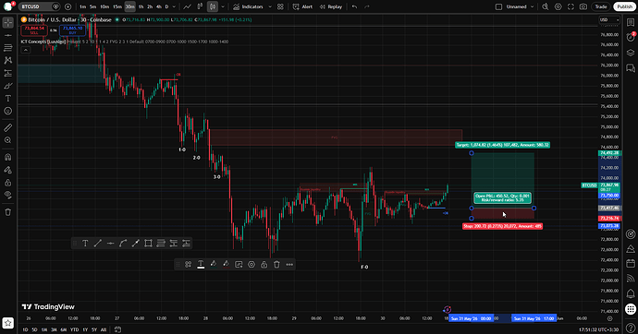
Task: Open the Trade button
Action: click(601, 6)
